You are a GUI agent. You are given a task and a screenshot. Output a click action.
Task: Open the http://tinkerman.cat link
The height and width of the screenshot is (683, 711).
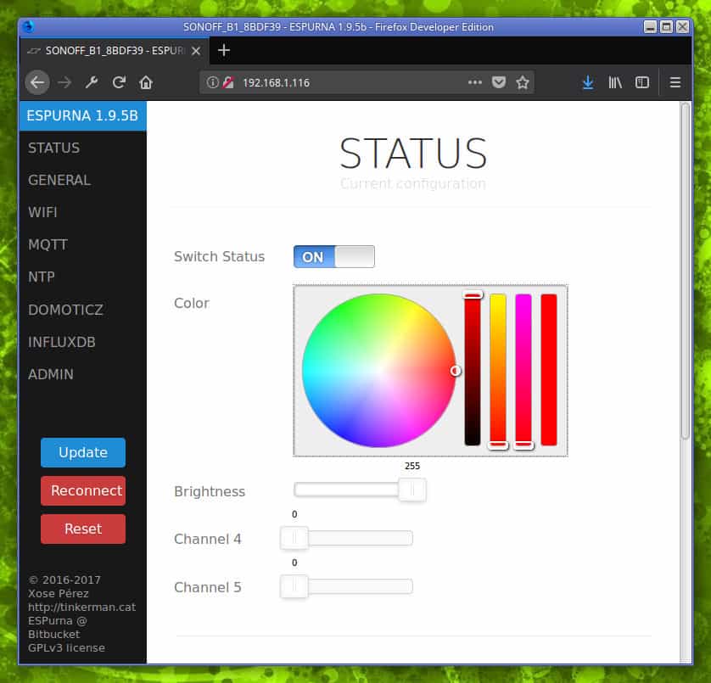click(81, 607)
